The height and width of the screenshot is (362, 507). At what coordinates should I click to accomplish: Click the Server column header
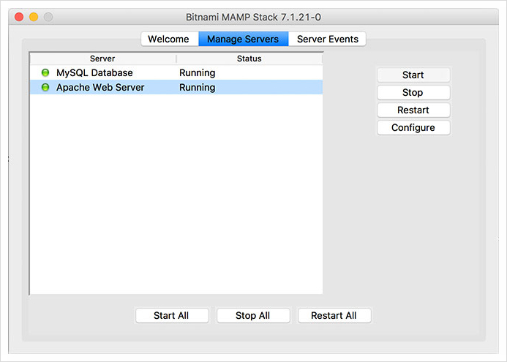point(103,59)
